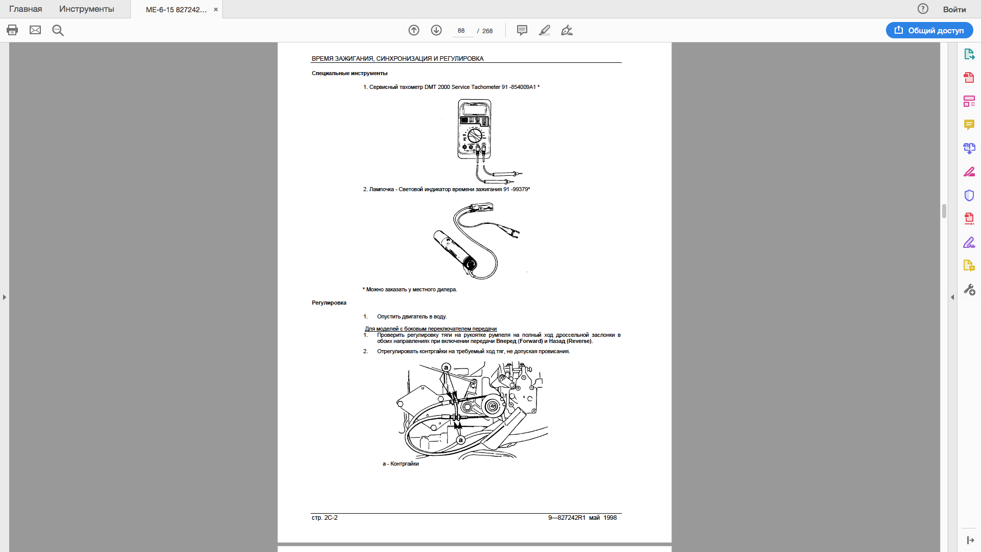Click the Общий доступ share button
This screenshot has width=981, height=552.
[929, 30]
